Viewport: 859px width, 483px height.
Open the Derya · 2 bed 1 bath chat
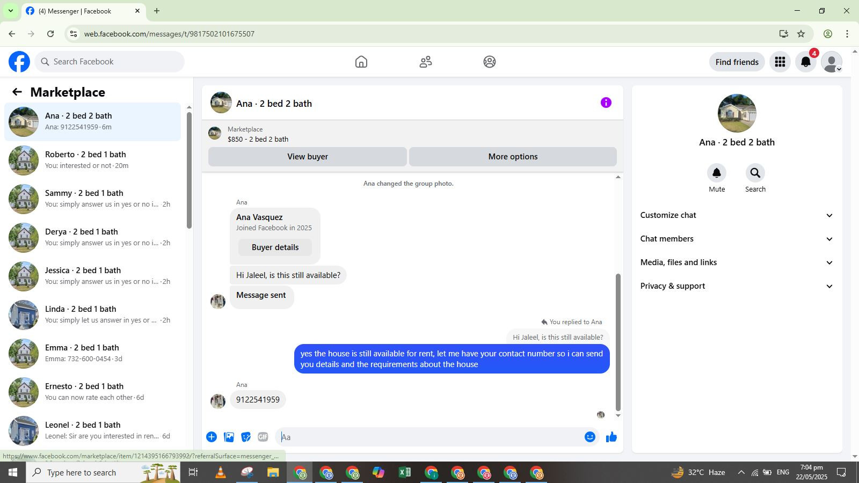[92, 238]
